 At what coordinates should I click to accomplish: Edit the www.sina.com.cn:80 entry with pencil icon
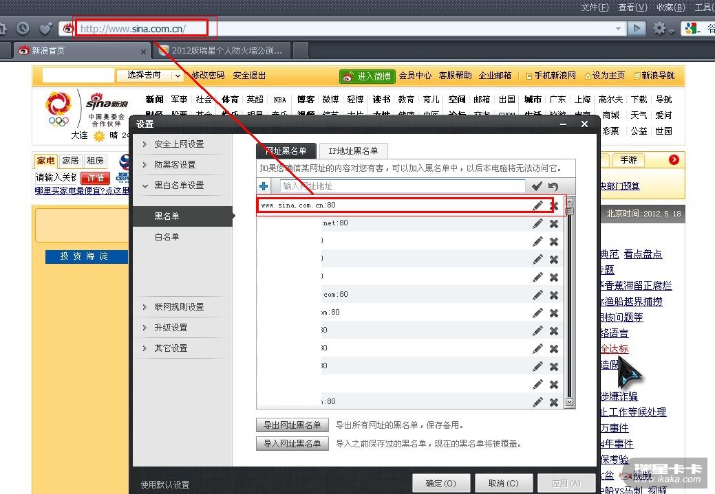pos(537,205)
